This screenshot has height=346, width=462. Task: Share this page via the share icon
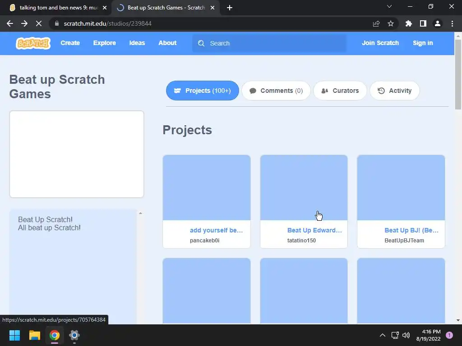tap(376, 23)
